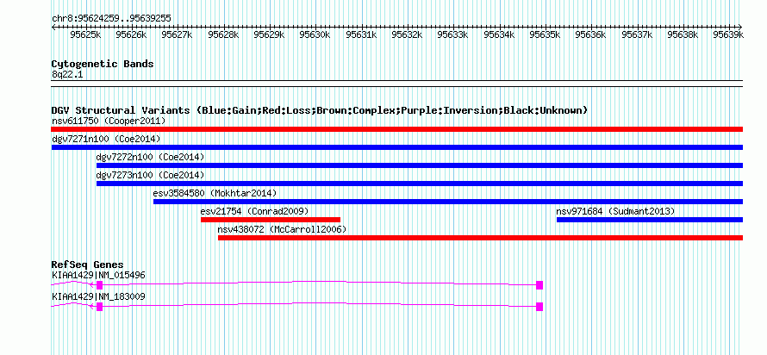
Task: Click the blue gain bar for esv3584580
Action: (x=447, y=202)
